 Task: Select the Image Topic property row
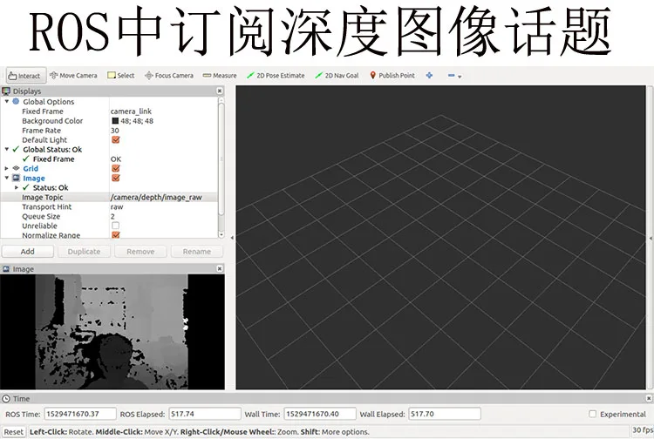coord(108,197)
